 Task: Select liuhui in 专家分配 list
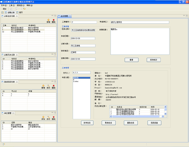point(76,81)
